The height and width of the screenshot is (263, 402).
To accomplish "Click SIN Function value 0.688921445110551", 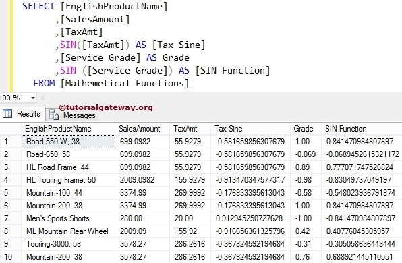I will tap(360, 257).
